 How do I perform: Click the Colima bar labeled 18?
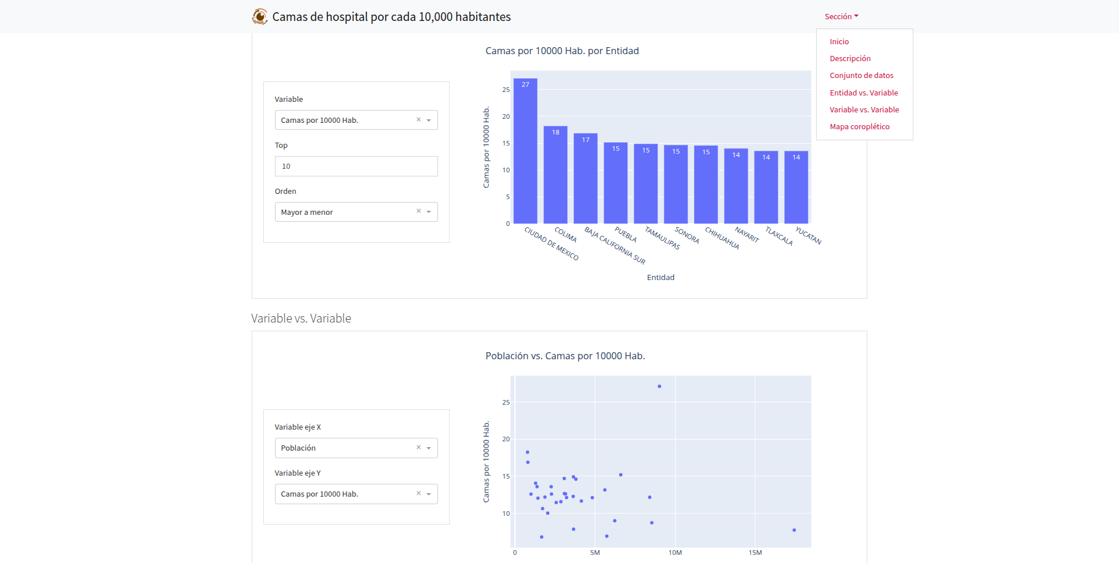pyautogui.click(x=555, y=175)
